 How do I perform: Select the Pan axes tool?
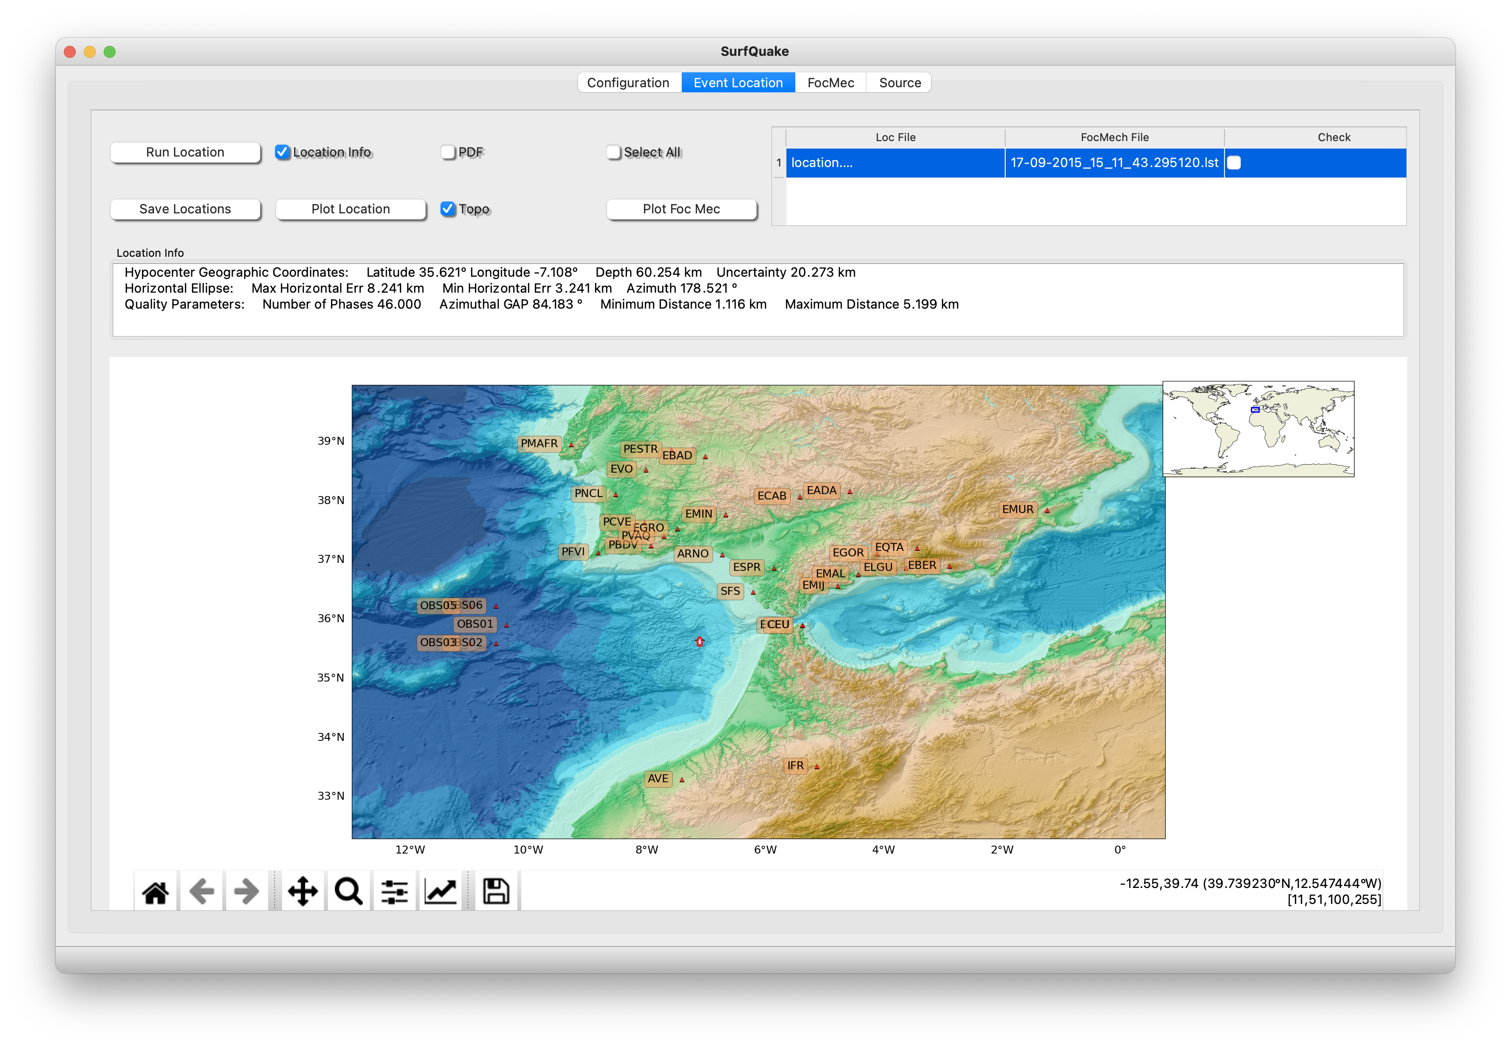302,892
